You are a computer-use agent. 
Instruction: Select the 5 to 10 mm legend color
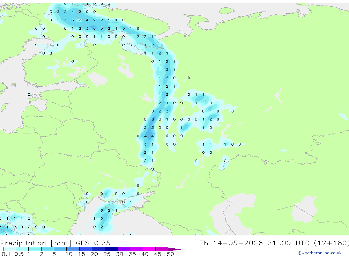pyautogui.click(x=60, y=249)
